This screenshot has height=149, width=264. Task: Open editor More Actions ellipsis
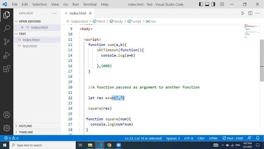click(257, 13)
